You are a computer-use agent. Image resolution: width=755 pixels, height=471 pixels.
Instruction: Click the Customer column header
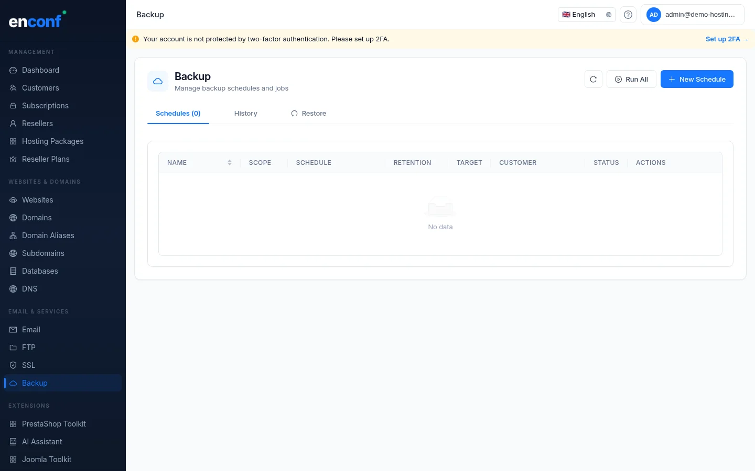pos(517,163)
